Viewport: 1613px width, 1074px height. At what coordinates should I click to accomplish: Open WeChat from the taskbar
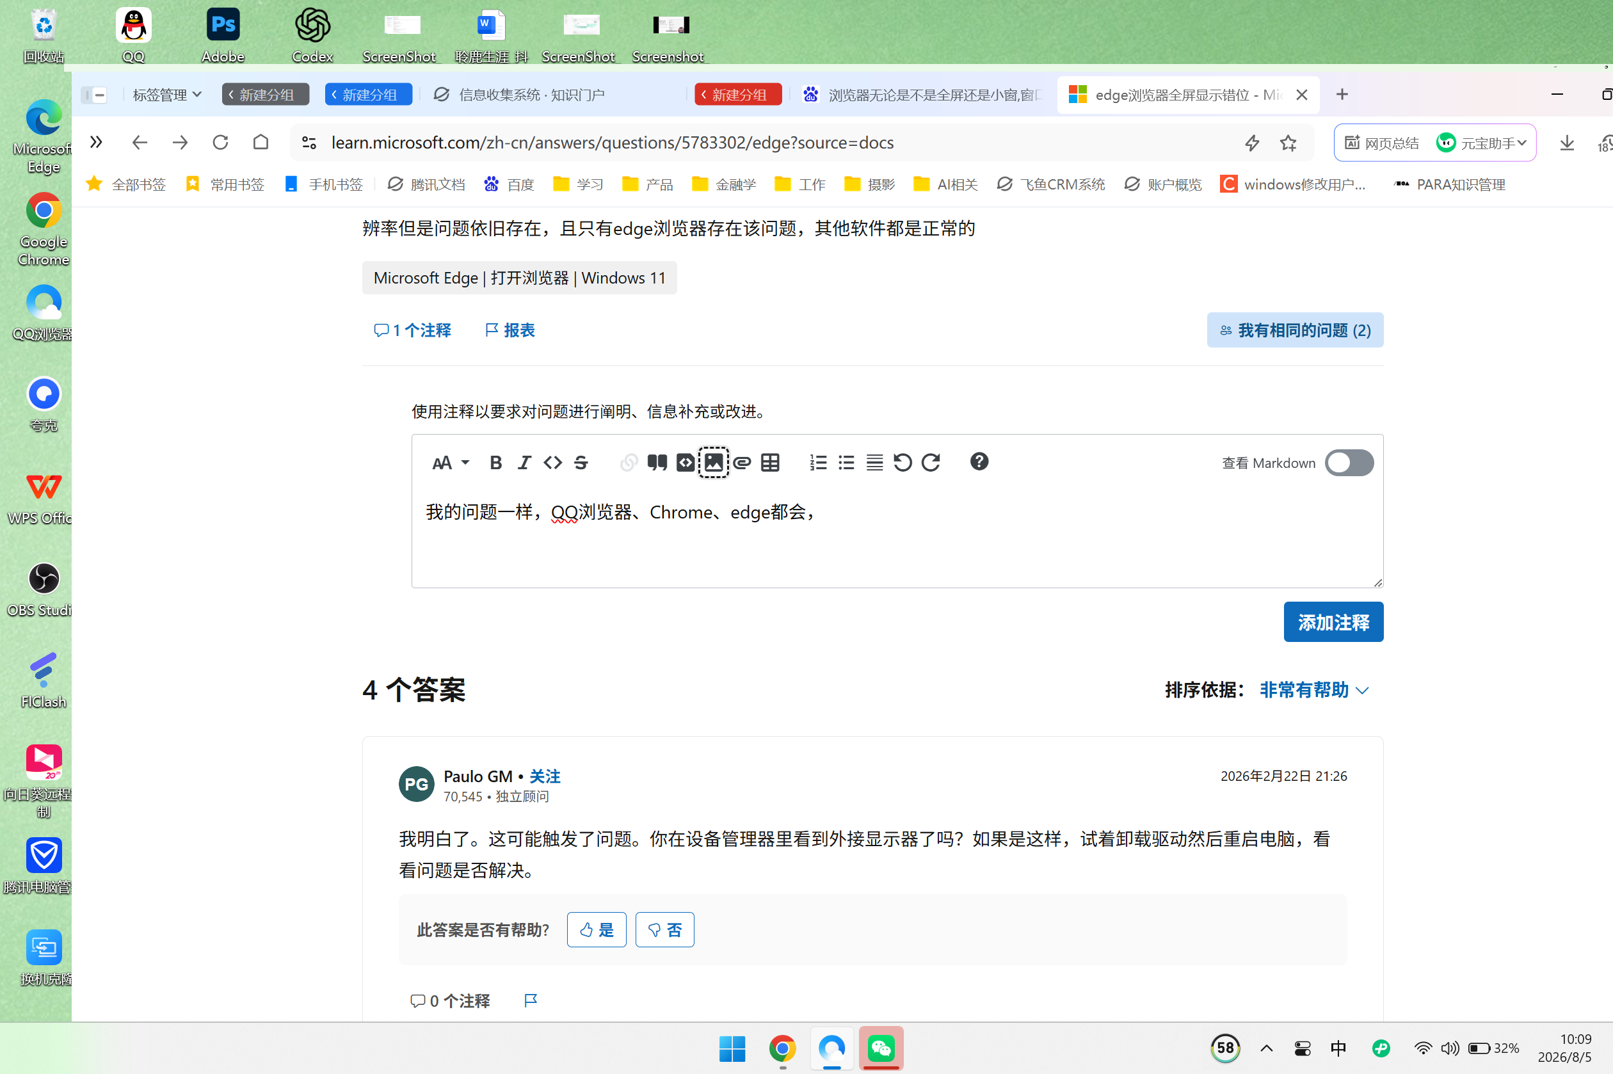pyautogui.click(x=881, y=1048)
